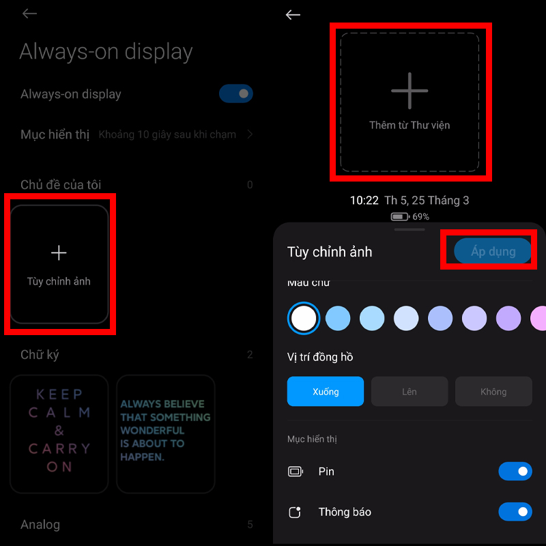This screenshot has width=546, height=546.
Task: Tap the back arrow above the image preview
Action: [293, 14]
